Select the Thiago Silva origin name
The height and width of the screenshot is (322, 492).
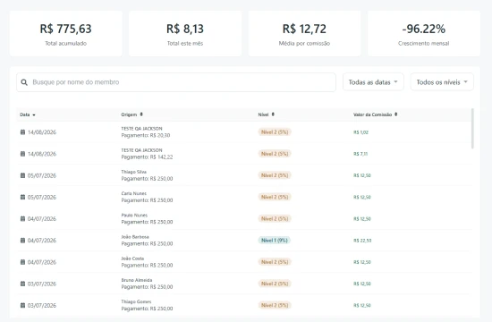pos(134,172)
